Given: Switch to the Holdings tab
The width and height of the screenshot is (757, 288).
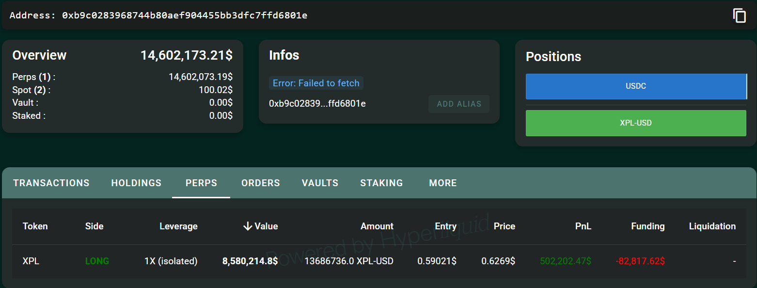Looking at the screenshot, I should pos(136,183).
